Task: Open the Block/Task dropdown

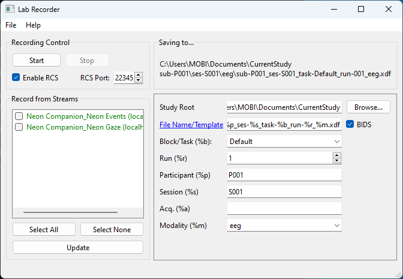Action: point(284,142)
